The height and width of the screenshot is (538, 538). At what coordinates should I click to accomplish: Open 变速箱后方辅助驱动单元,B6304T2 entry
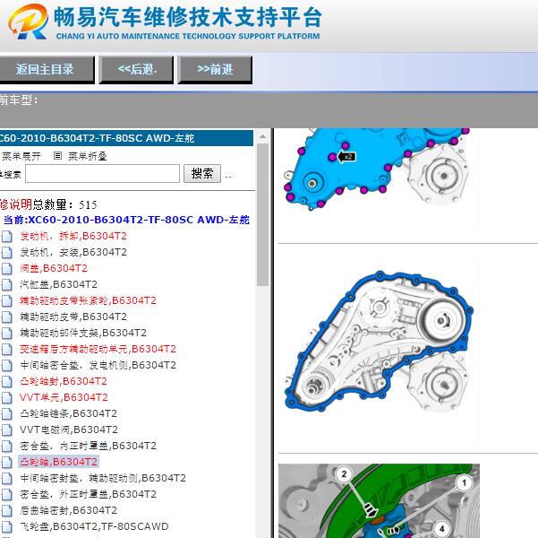pyautogui.click(x=98, y=350)
